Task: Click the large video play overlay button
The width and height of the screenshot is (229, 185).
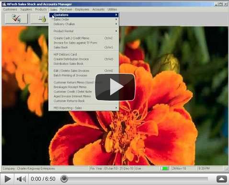Action: pyautogui.click(x=115, y=87)
